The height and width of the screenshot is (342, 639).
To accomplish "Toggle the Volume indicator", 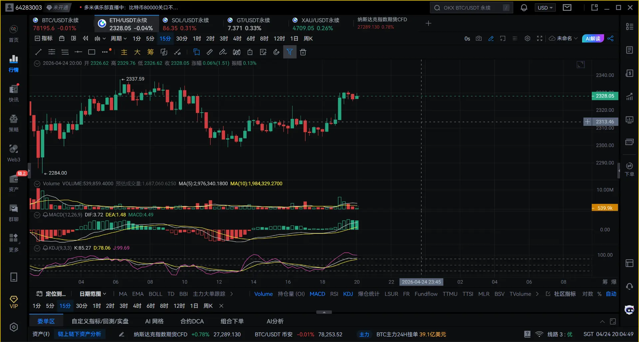I will click(x=264, y=294).
